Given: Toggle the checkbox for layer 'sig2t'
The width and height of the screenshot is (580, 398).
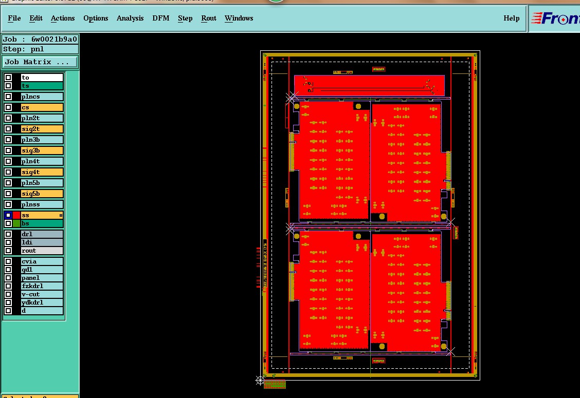Looking at the screenshot, I should pyautogui.click(x=8, y=128).
